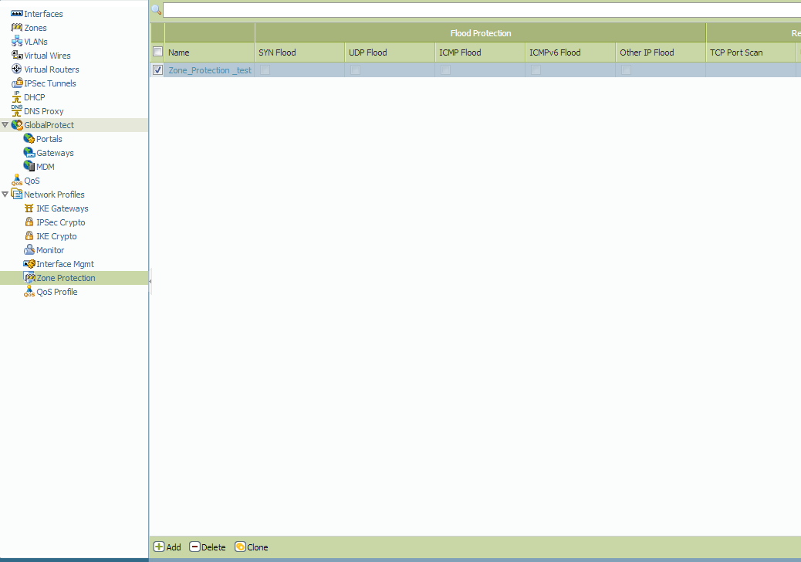Click the Gateways icon under GlobalProtect
The height and width of the screenshot is (562, 801).
point(29,152)
